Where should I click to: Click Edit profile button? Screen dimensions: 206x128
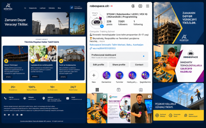coord(99,65)
